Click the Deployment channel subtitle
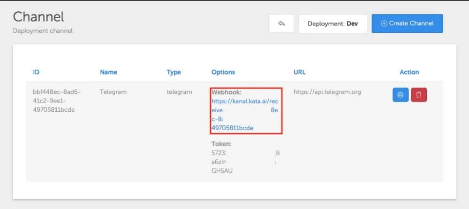This screenshot has width=469, height=209. point(43,31)
